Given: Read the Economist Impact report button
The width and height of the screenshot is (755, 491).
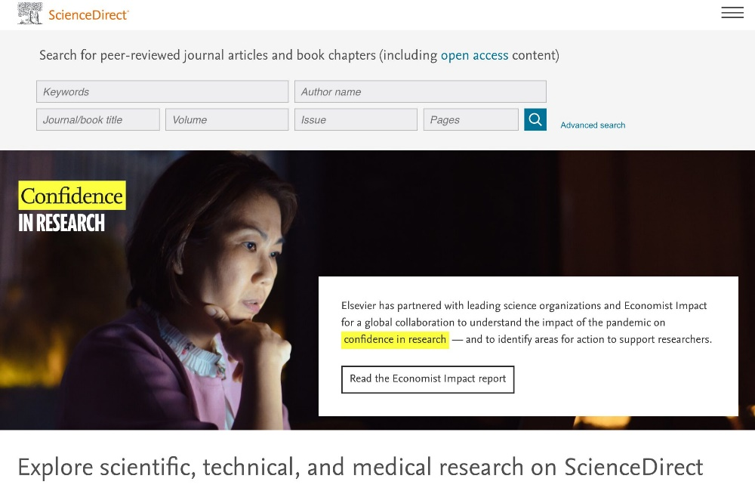Looking at the screenshot, I should coord(427,379).
